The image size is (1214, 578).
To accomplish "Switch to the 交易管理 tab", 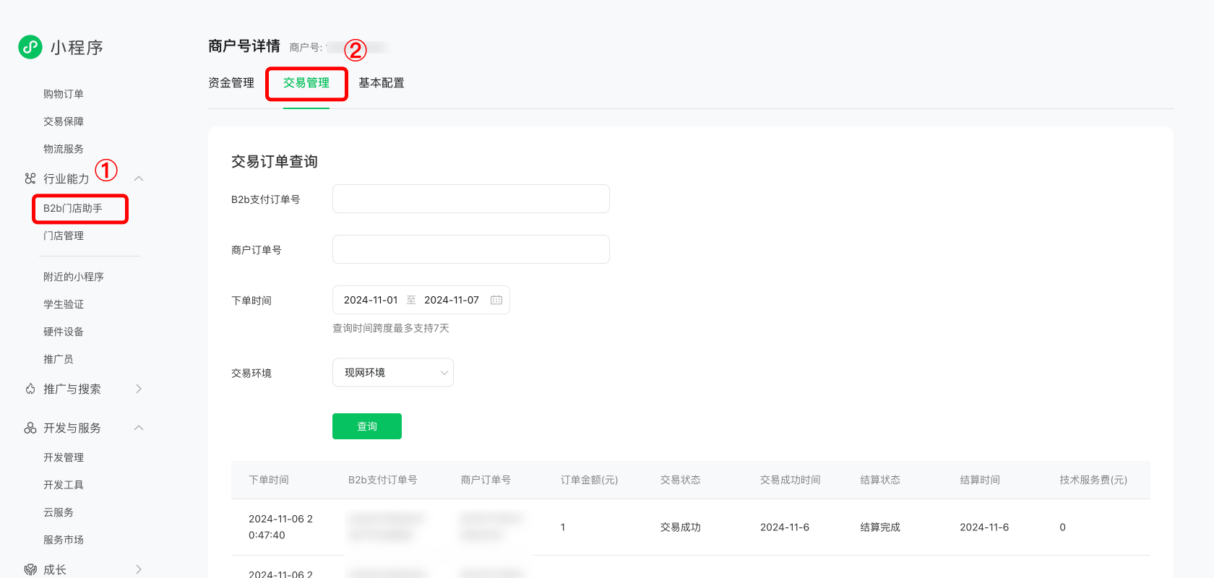I will (306, 83).
